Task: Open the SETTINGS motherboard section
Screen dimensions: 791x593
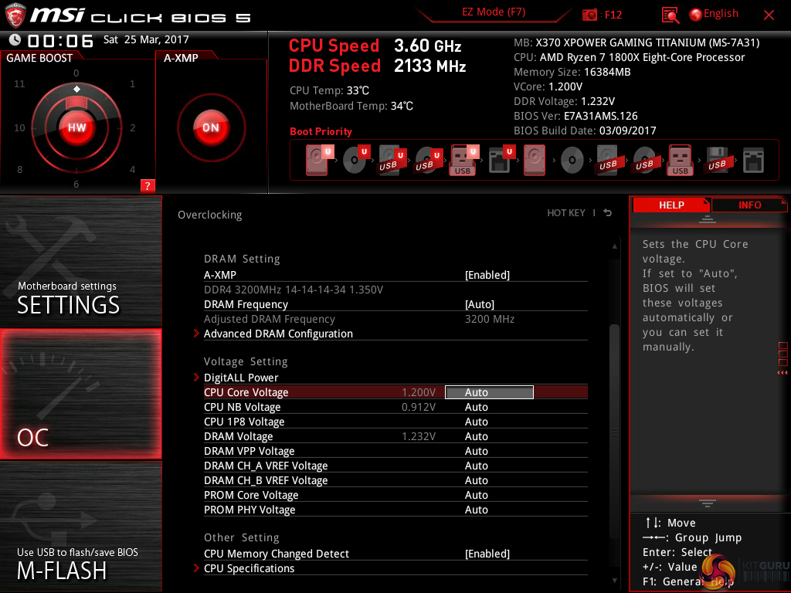Action: [80, 261]
